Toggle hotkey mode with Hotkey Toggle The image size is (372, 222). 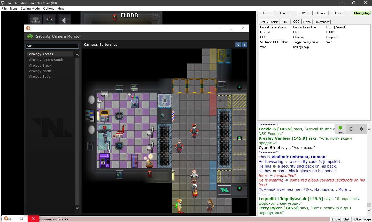point(361,219)
